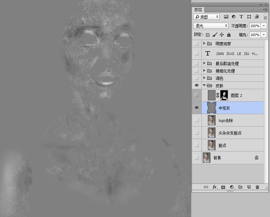
Task: Hide the 中性灰 layer
Action: 196,108
